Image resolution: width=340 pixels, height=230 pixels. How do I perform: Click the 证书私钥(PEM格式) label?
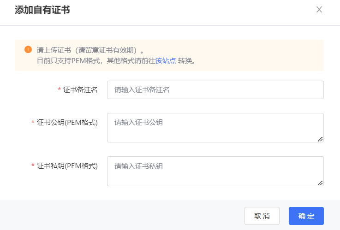click(67, 166)
